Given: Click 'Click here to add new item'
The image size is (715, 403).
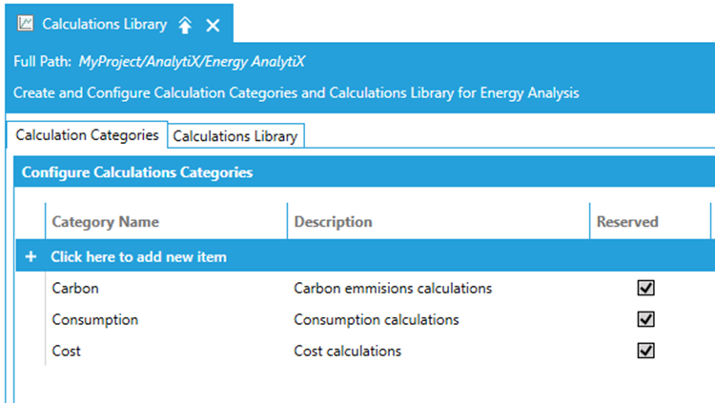Looking at the screenshot, I should [138, 257].
